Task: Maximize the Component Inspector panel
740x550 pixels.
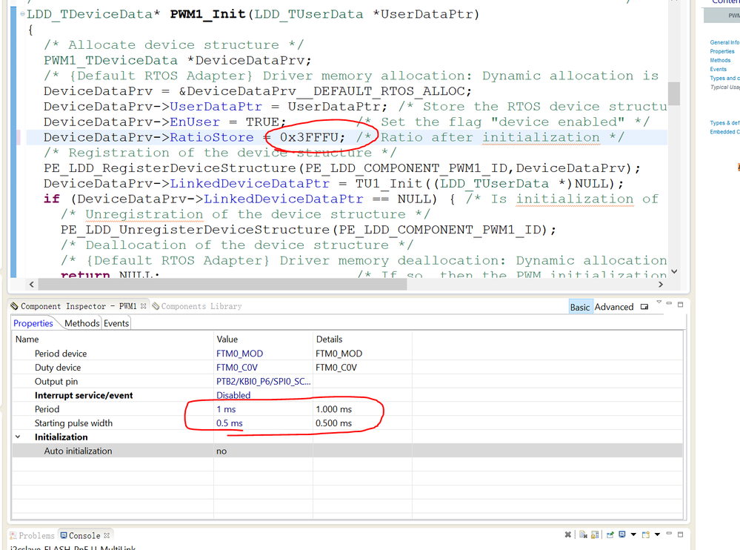Action: (680, 305)
